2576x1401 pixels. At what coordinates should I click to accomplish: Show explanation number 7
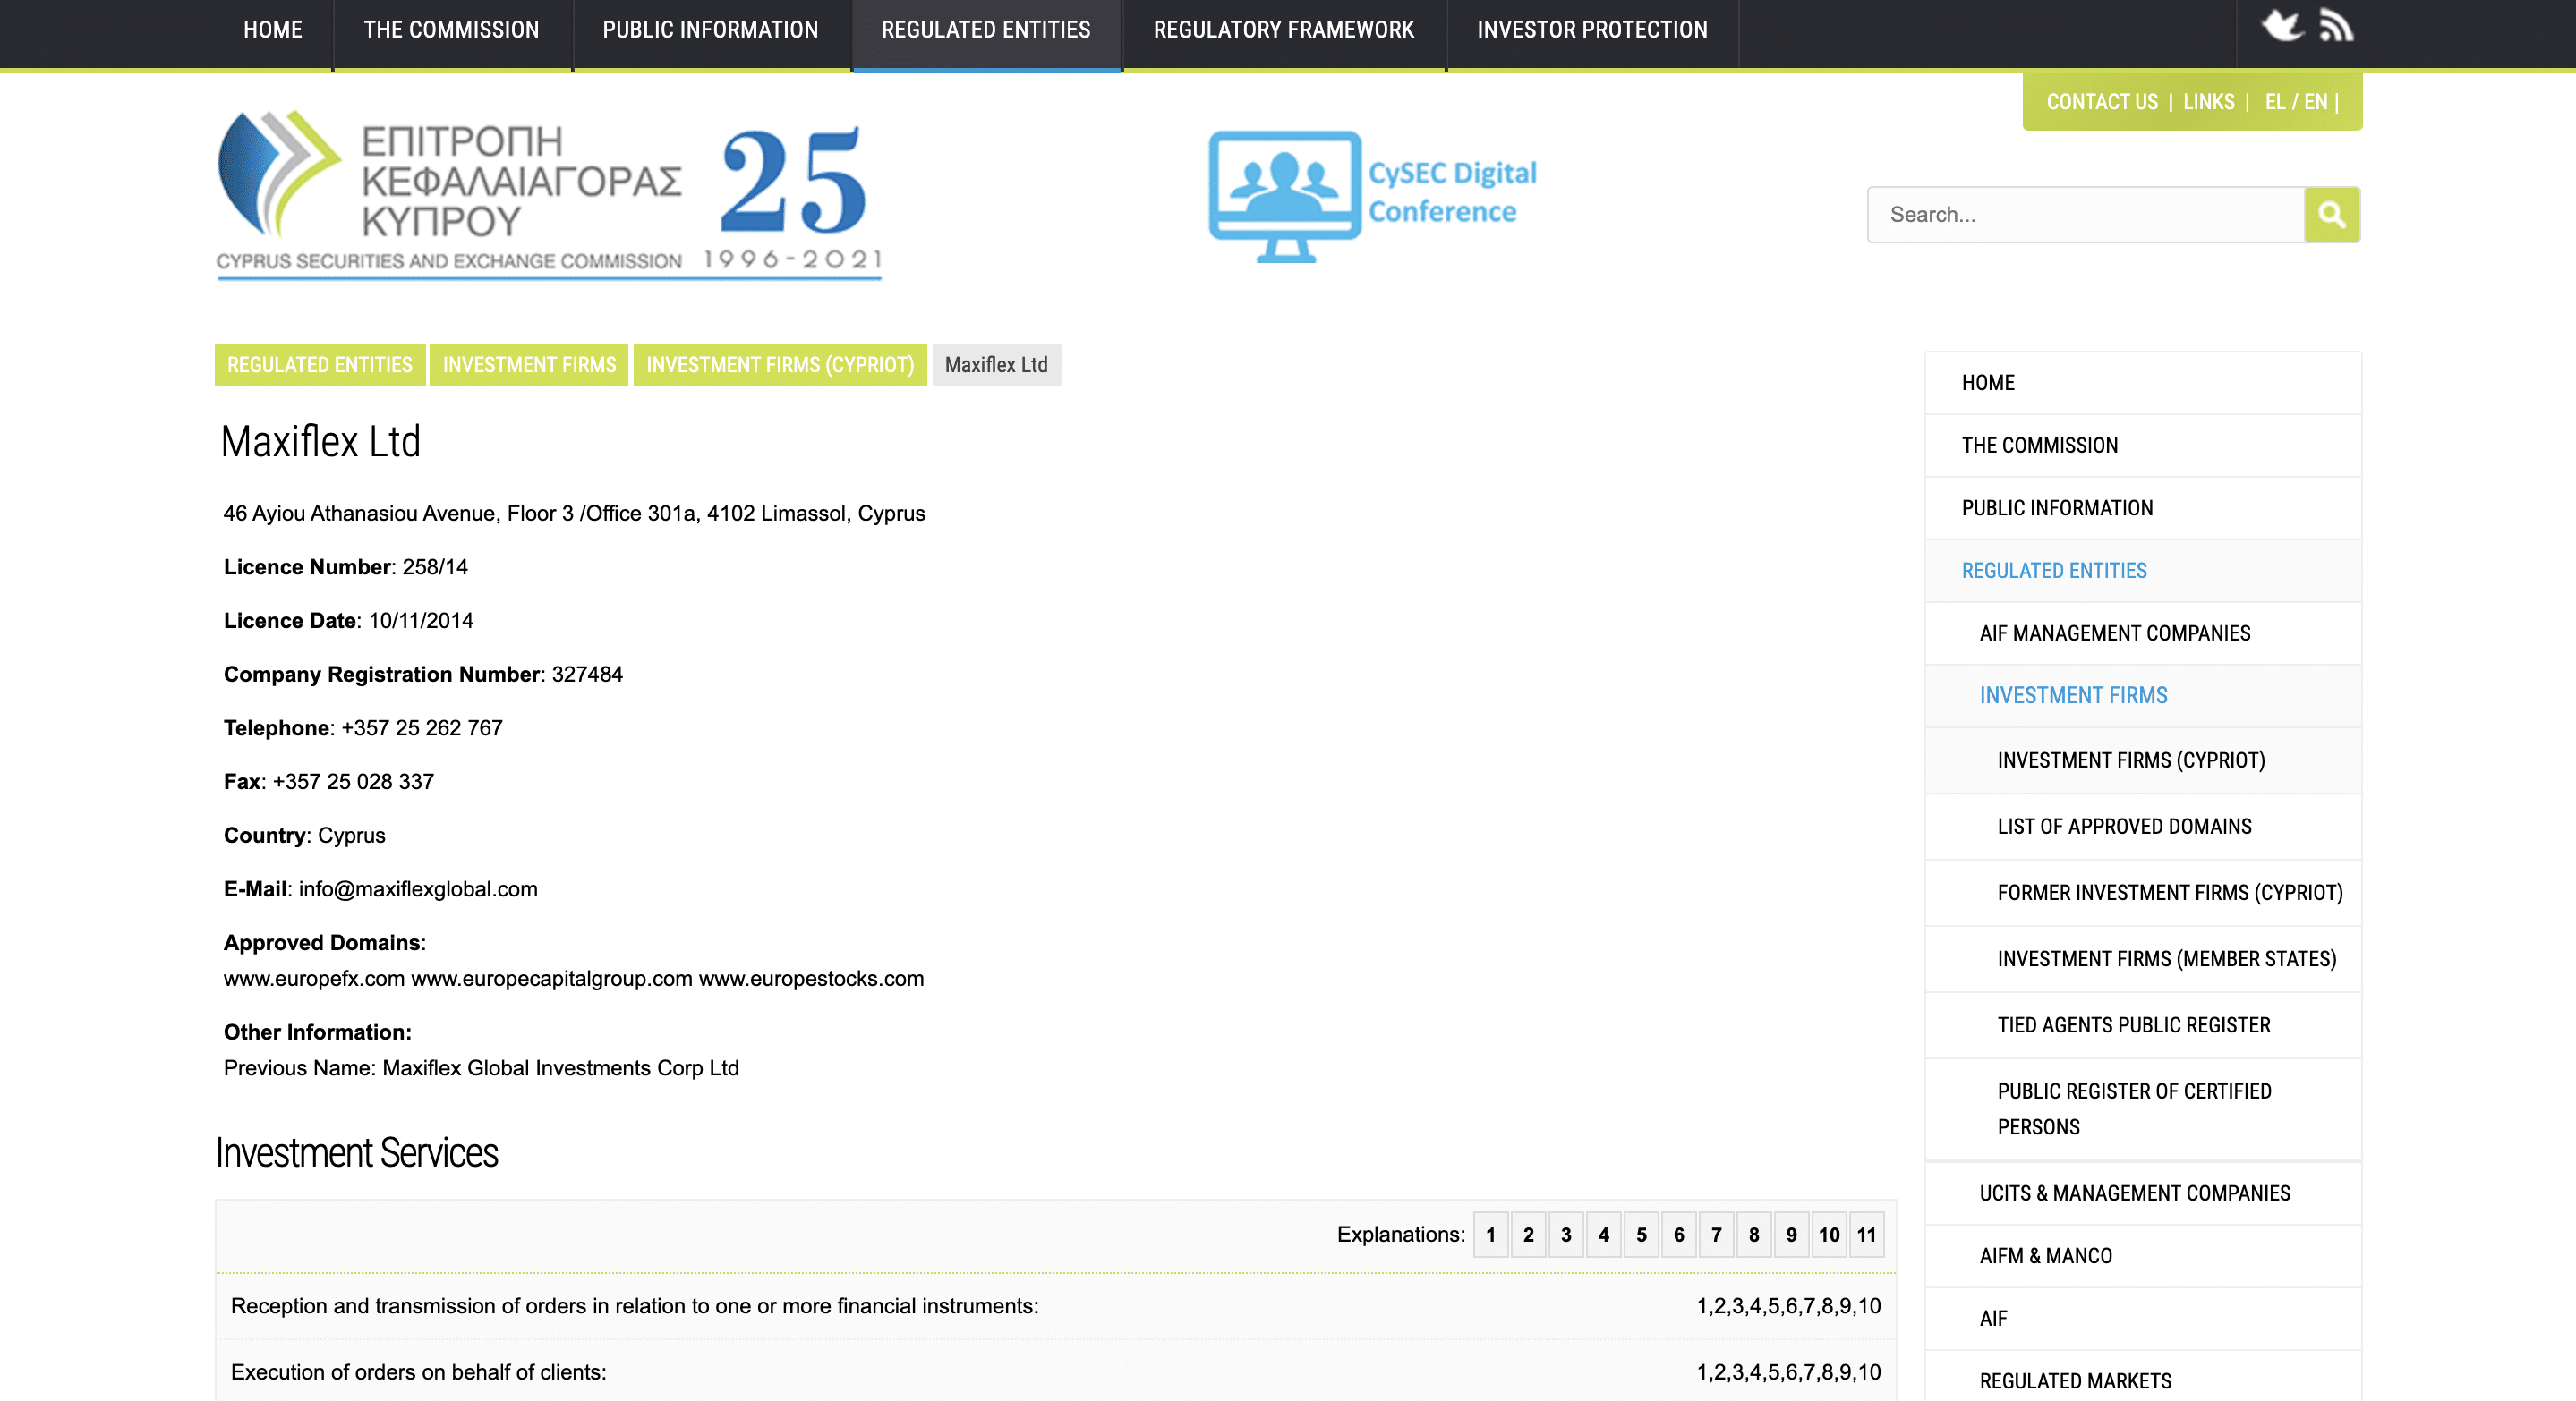pos(1716,1235)
